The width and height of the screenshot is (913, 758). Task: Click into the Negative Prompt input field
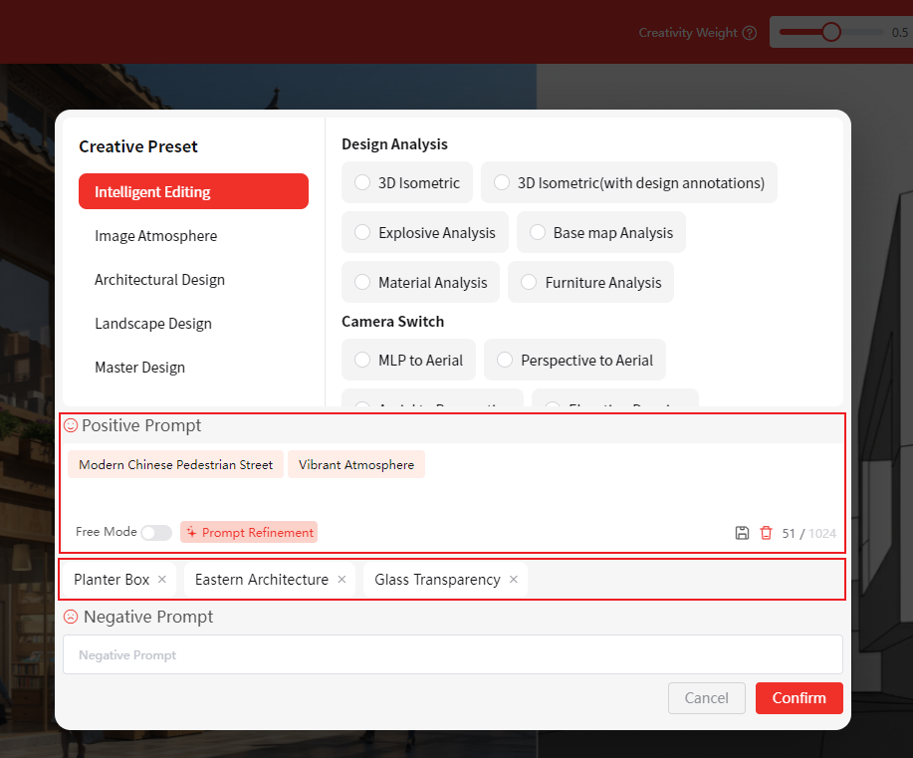pos(452,655)
